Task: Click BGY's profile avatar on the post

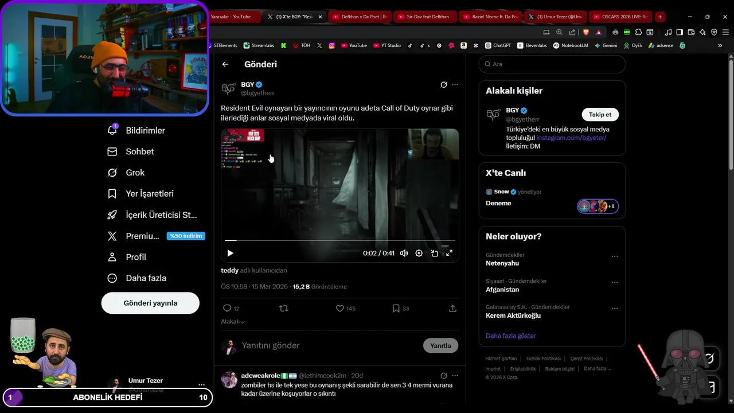Action: [228, 88]
